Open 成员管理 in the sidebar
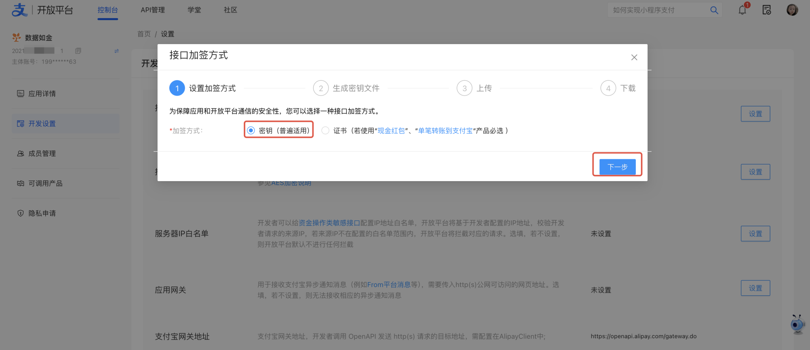Viewport: 810px width, 350px height. point(42,154)
